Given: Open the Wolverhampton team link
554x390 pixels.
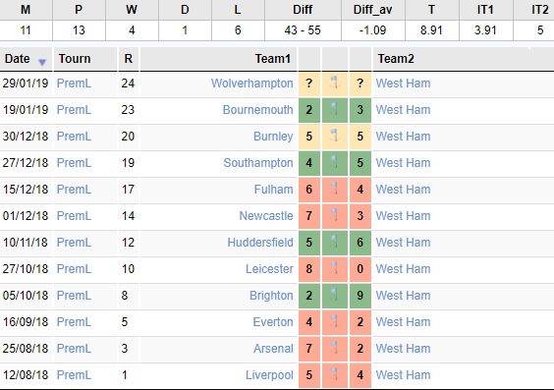Looking at the screenshot, I should tap(251, 84).
